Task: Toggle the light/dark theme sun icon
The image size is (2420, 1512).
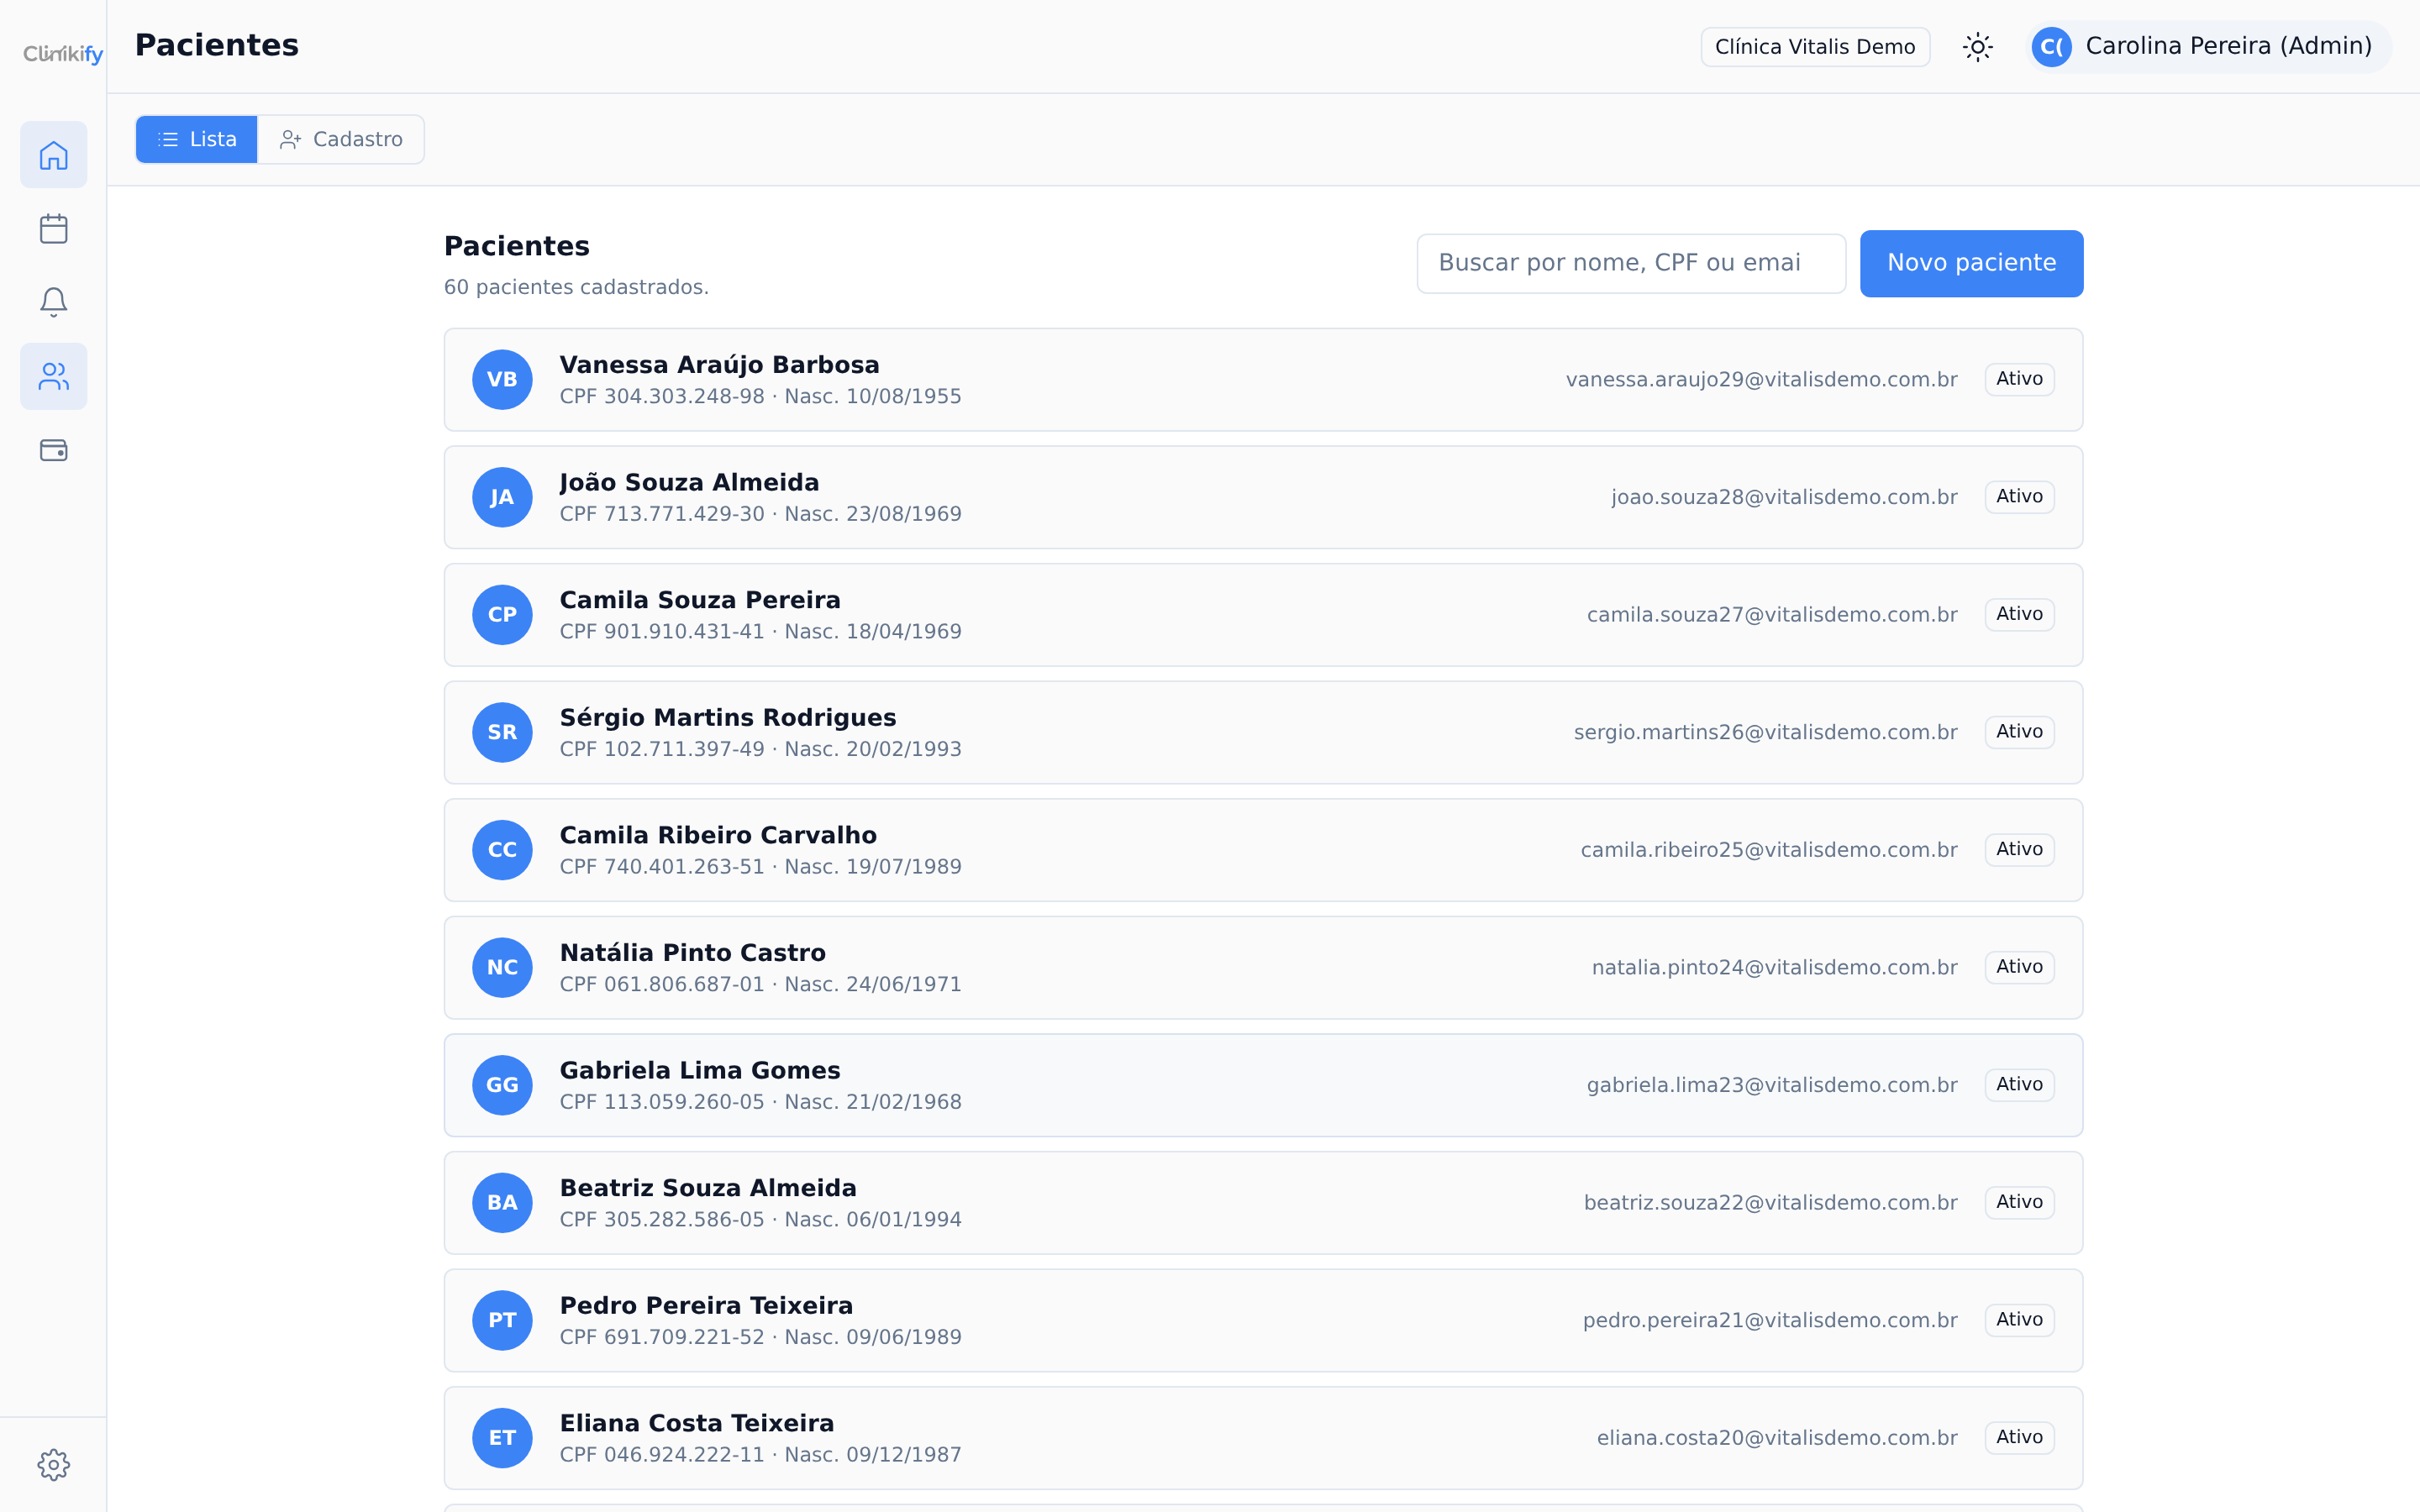Action: (x=1977, y=47)
